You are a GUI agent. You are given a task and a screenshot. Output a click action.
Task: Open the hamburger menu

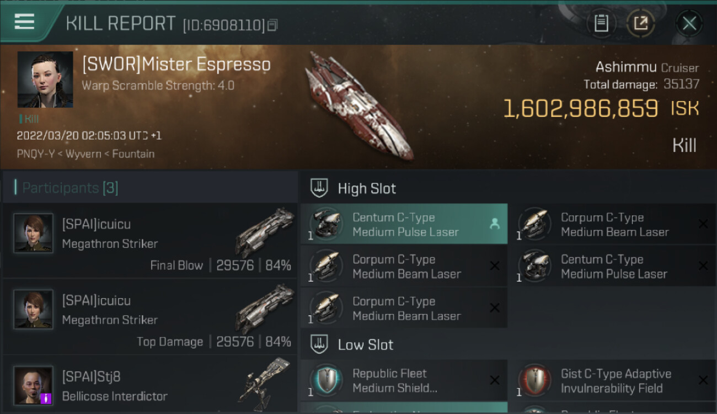click(24, 22)
